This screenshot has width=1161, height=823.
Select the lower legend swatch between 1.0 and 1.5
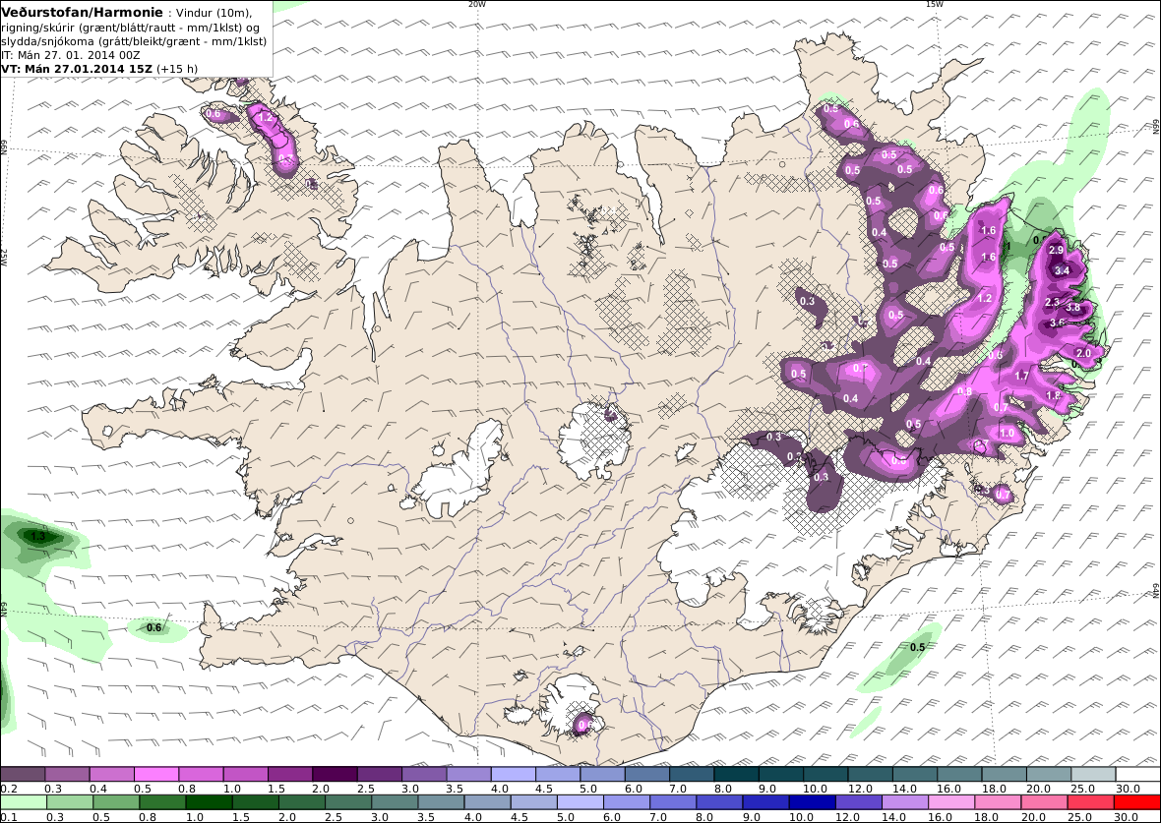pos(209,802)
